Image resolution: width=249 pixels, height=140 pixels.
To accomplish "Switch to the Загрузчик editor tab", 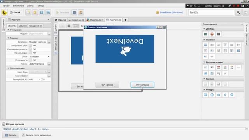I will [x=76, y=20].
